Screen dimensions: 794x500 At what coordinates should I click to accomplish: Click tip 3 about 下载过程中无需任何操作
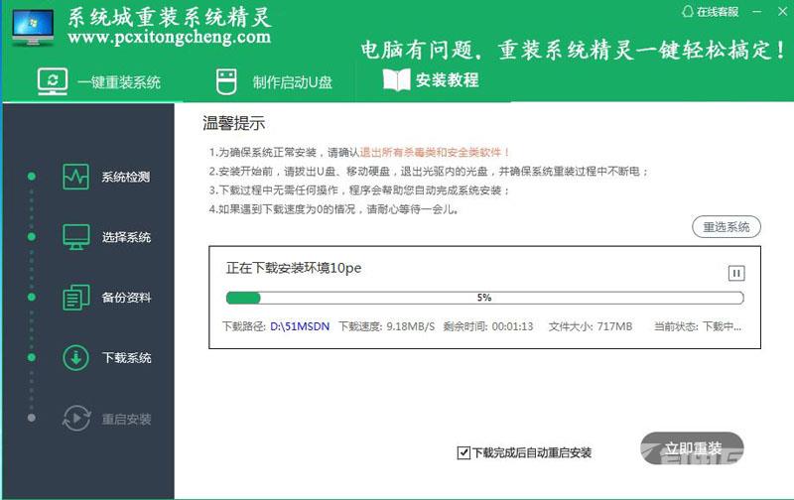[x=359, y=190]
